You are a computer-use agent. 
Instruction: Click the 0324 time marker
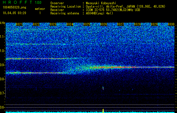click(70, 24)
